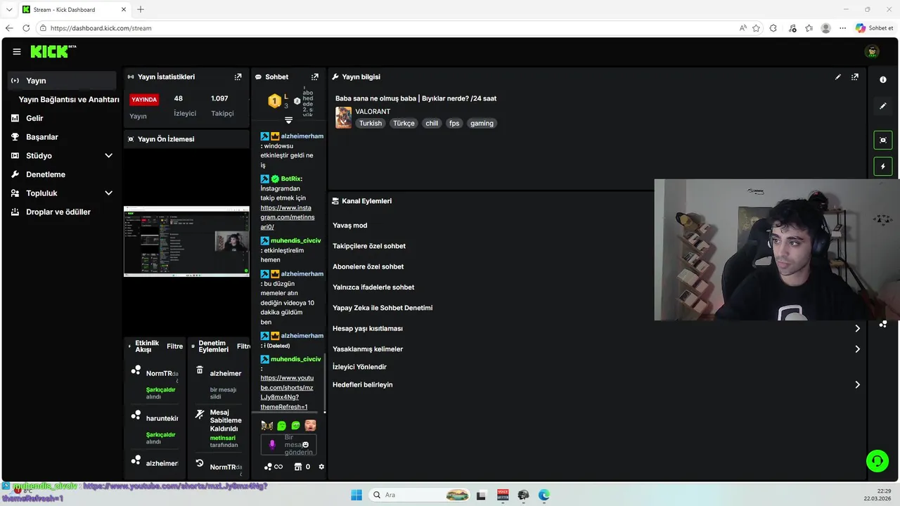Refresh the page in the browser

(26, 28)
